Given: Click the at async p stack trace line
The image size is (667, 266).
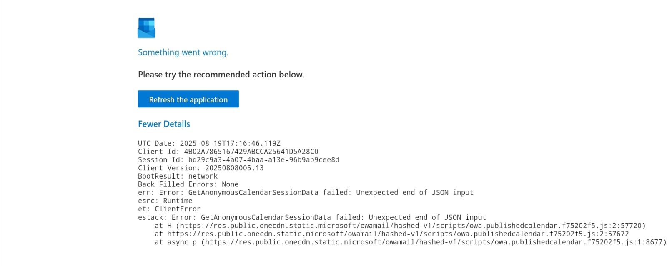Looking at the screenshot, I should point(411,242).
